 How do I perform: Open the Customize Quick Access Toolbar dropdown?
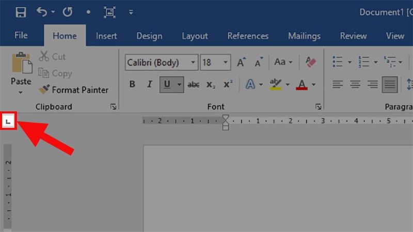131,12
